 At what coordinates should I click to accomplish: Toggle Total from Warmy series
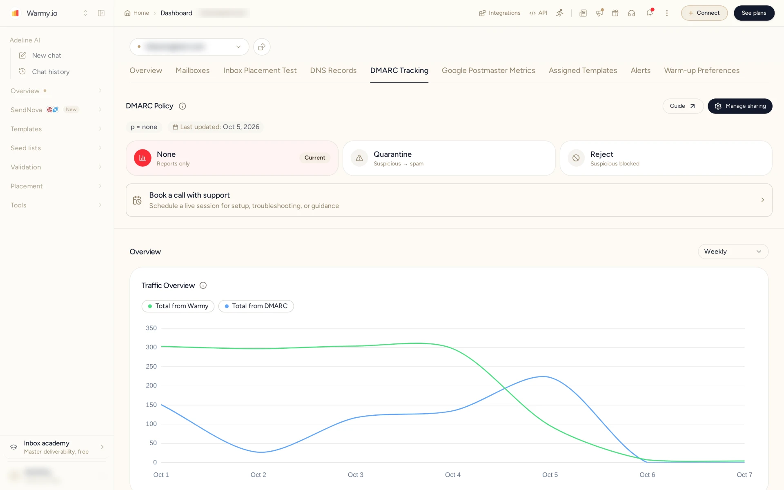coord(178,306)
